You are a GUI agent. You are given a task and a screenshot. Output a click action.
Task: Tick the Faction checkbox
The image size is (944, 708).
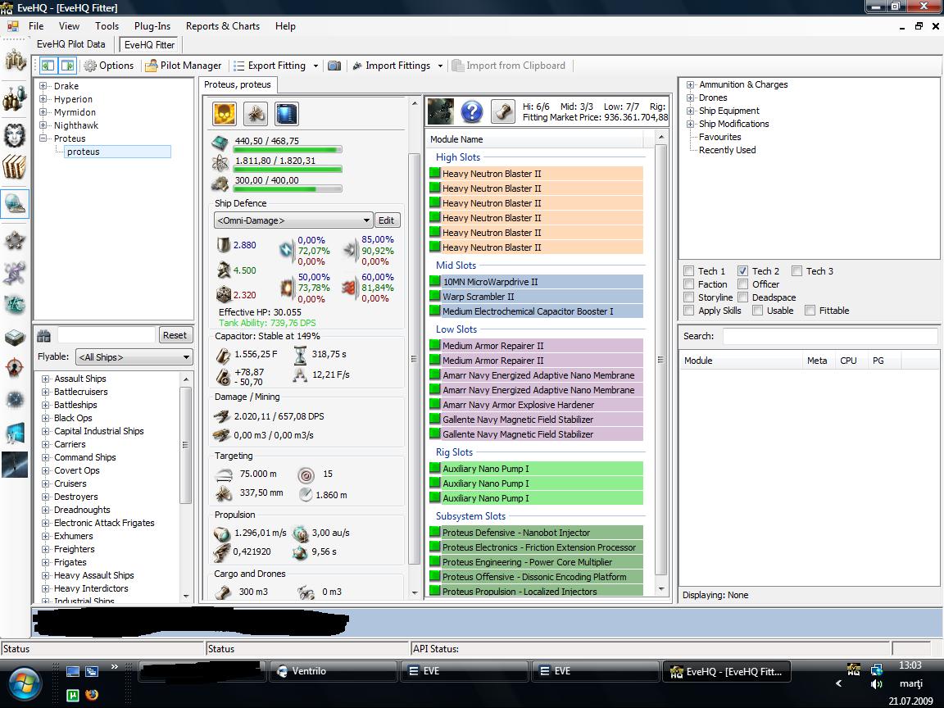click(x=688, y=284)
